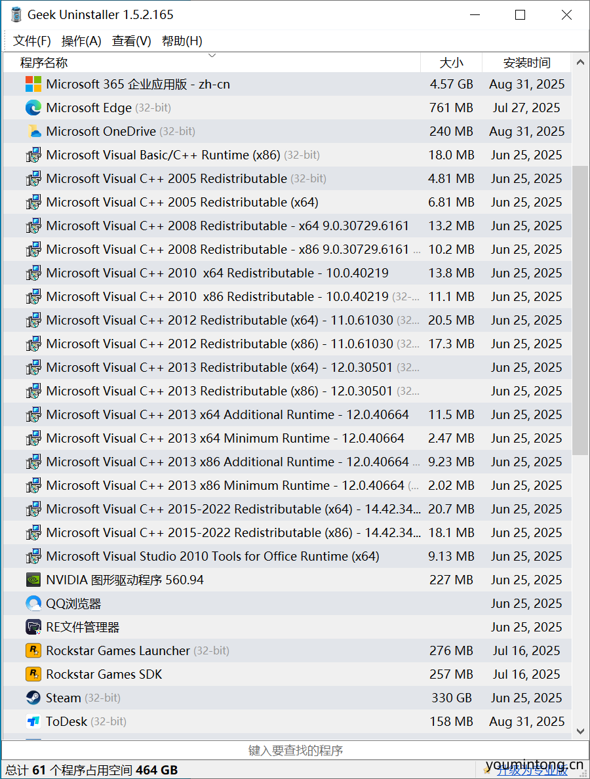Sort list by 安装时间 column header
Screen dimensions: 590x779
(527, 62)
